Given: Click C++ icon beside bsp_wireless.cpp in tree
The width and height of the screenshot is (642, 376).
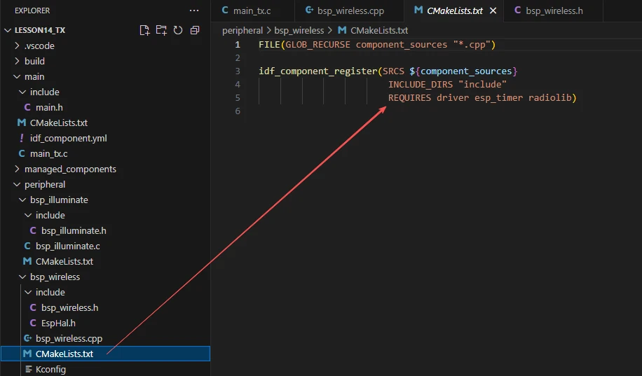Looking at the screenshot, I should point(27,338).
